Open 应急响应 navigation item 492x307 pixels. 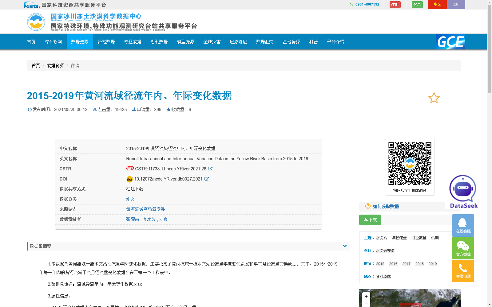(239, 42)
